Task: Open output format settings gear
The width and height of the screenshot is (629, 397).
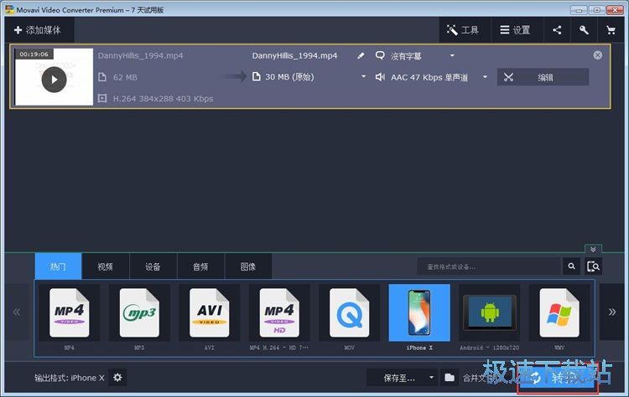Action: pos(117,378)
